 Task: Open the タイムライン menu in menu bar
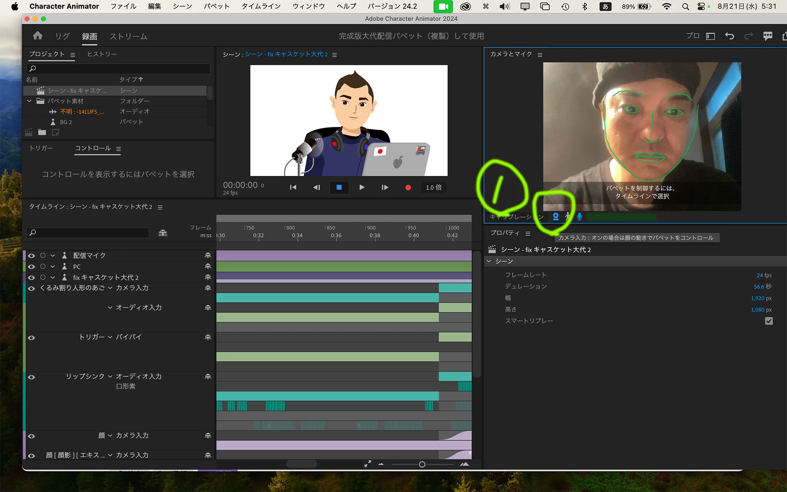261,6
